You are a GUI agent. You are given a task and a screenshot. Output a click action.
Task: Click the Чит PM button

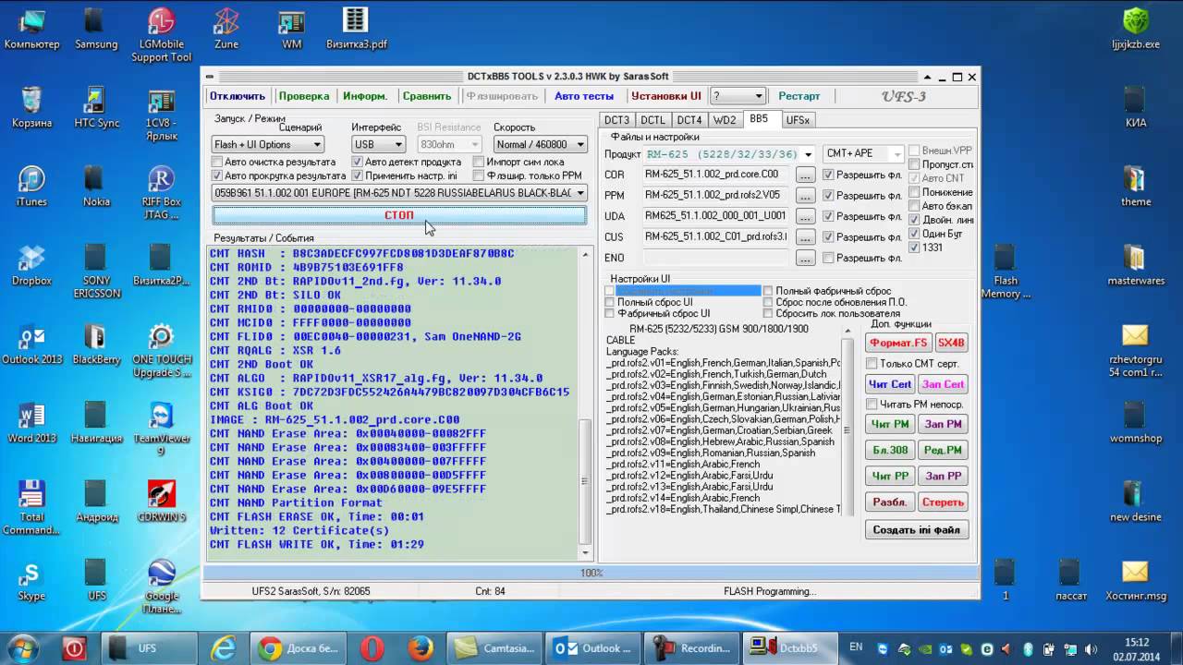pos(891,424)
